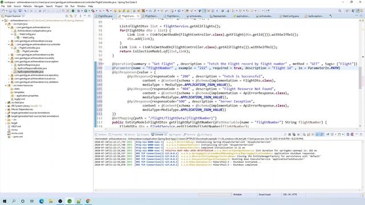The height and width of the screenshot is (205, 365).
Task: Expand src/test/java tree node
Action: coord(6,102)
